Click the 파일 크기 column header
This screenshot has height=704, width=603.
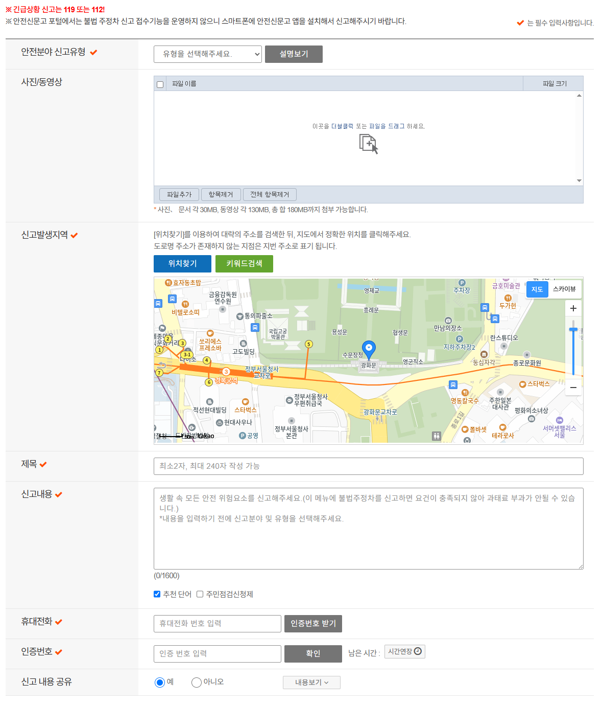553,84
